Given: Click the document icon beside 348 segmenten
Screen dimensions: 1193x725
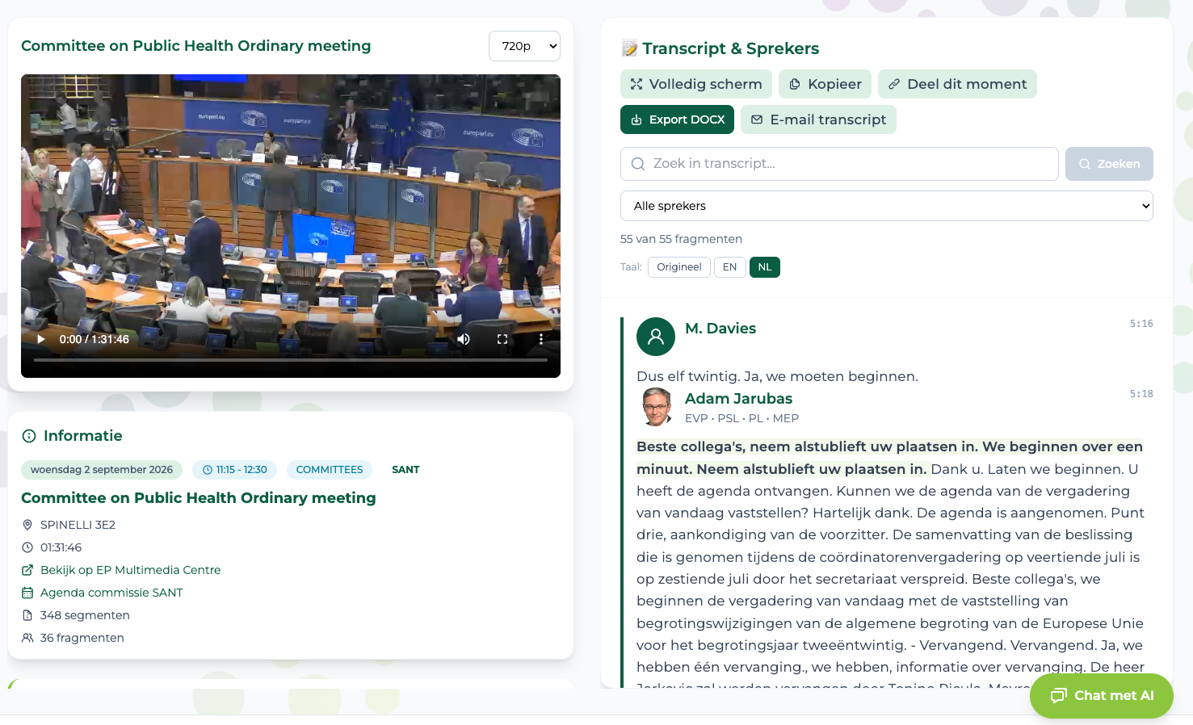Looking at the screenshot, I should point(27,615).
